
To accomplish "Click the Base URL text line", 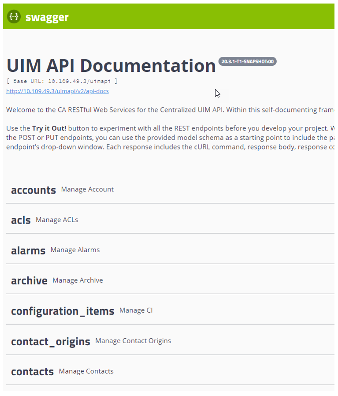I will click(x=62, y=81).
